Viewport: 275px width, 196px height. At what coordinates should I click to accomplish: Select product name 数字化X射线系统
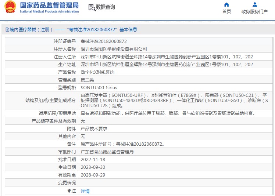pos(97,72)
